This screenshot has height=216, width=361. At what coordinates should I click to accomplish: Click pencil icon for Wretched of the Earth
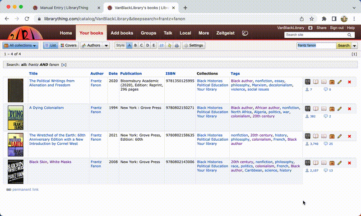(x=340, y=136)
